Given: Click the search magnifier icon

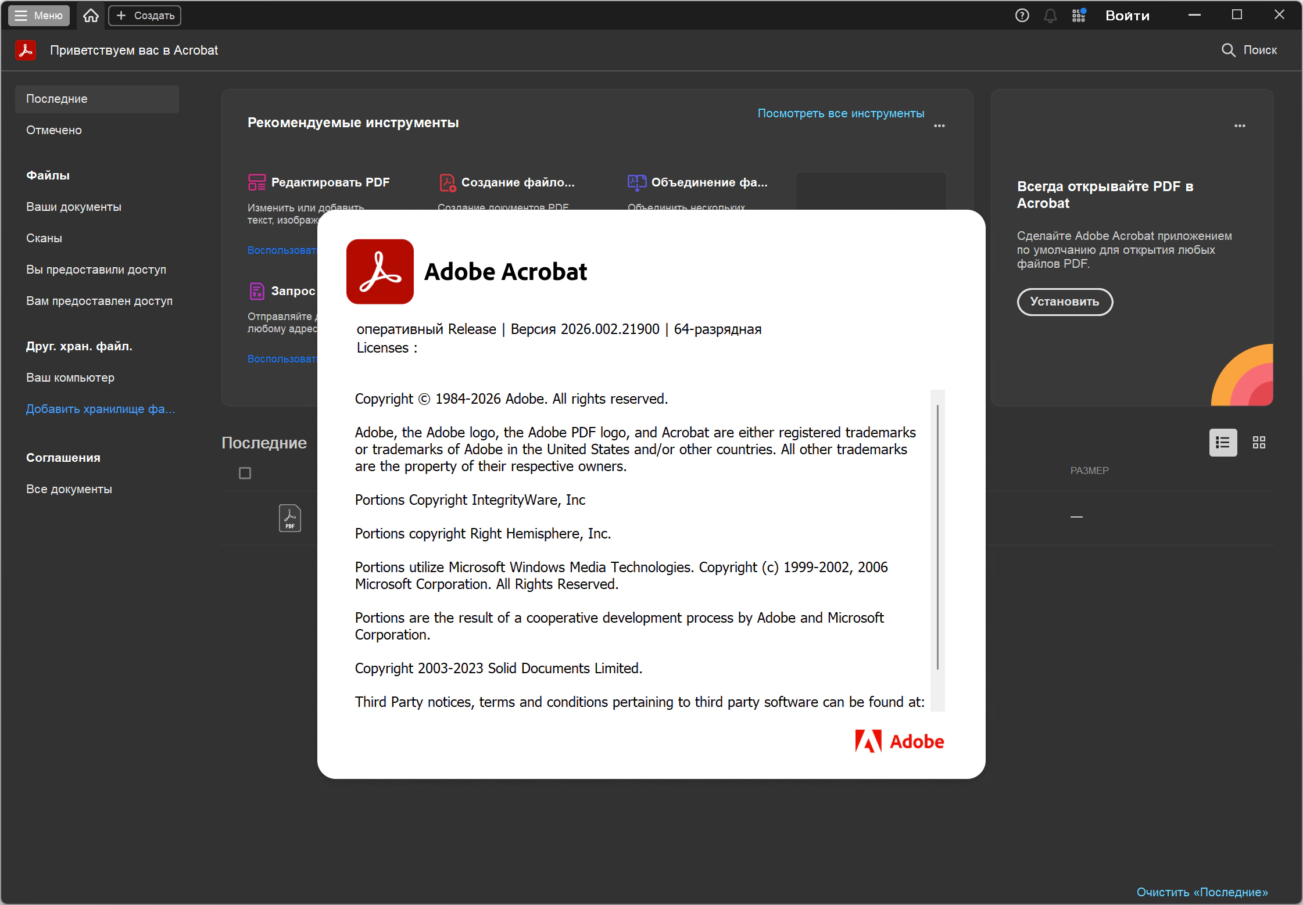Looking at the screenshot, I should click(x=1228, y=50).
